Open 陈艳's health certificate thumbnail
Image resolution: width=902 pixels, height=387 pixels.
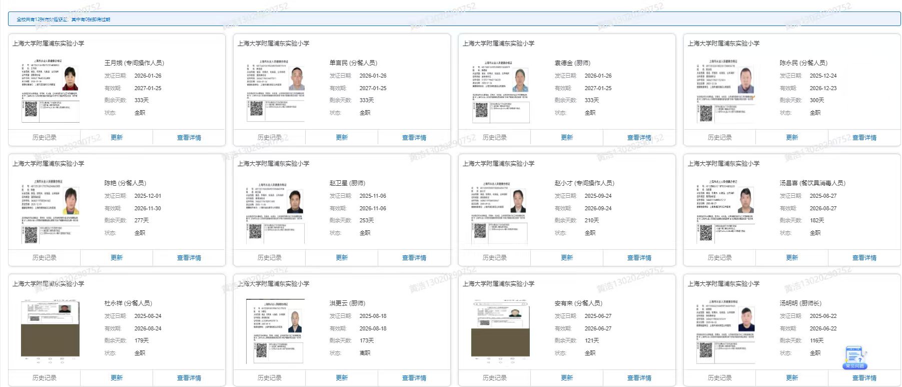point(50,211)
